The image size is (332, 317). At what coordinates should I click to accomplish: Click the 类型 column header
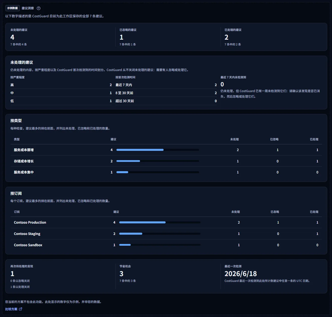17,139
